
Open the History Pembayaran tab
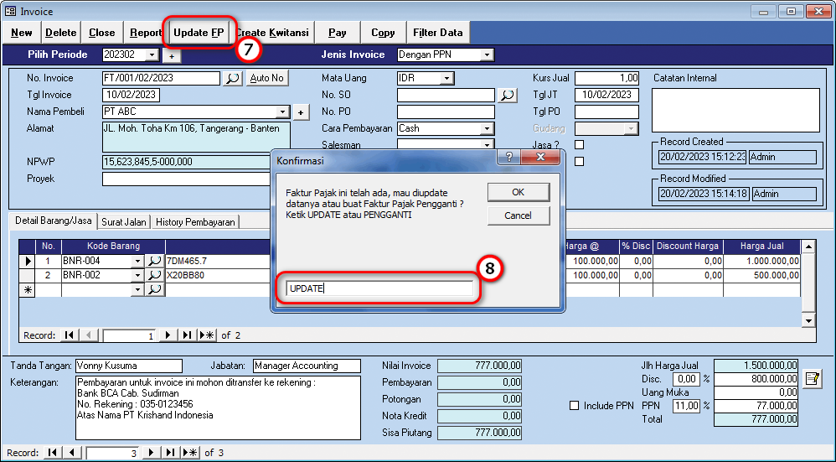click(196, 222)
